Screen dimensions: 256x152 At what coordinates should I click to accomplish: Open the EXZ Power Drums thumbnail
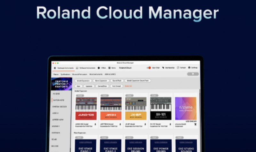161,146
